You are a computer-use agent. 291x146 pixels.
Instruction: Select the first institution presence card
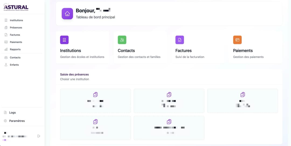point(95,101)
